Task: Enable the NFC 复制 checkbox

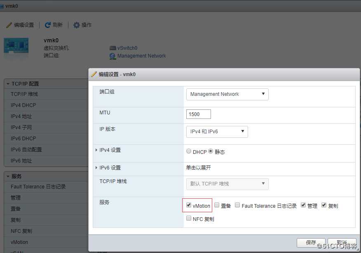Action: (189, 218)
